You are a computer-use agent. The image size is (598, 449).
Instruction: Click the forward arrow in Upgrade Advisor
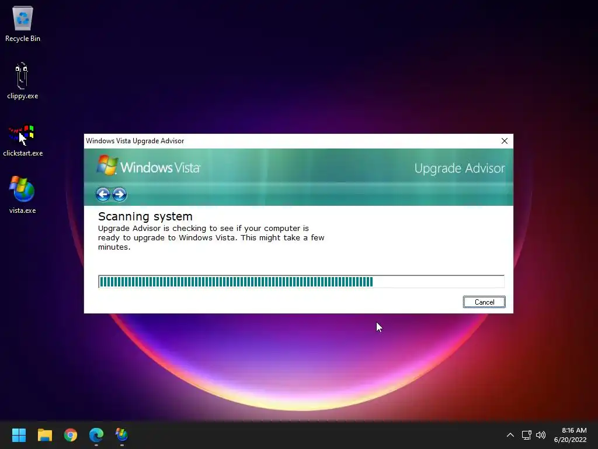click(x=119, y=194)
